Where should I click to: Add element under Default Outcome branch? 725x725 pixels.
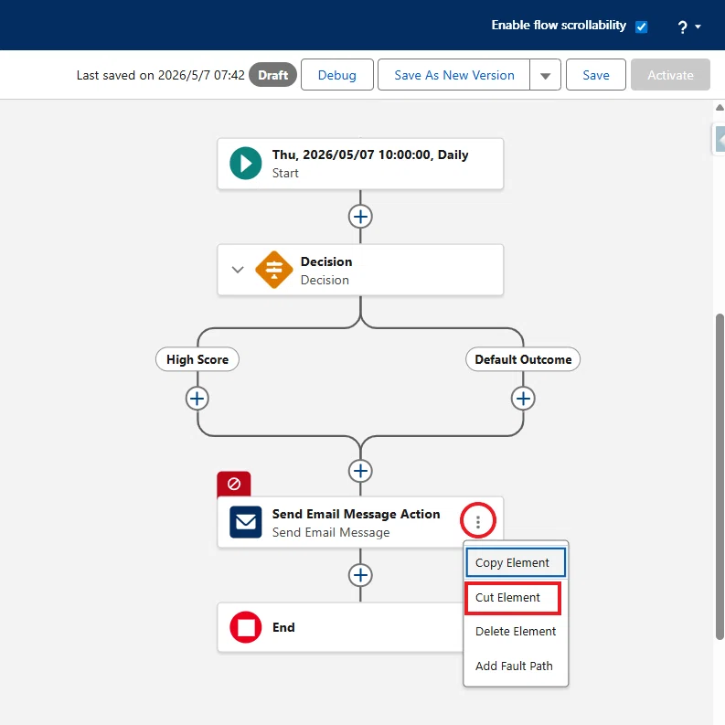pos(523,399)
